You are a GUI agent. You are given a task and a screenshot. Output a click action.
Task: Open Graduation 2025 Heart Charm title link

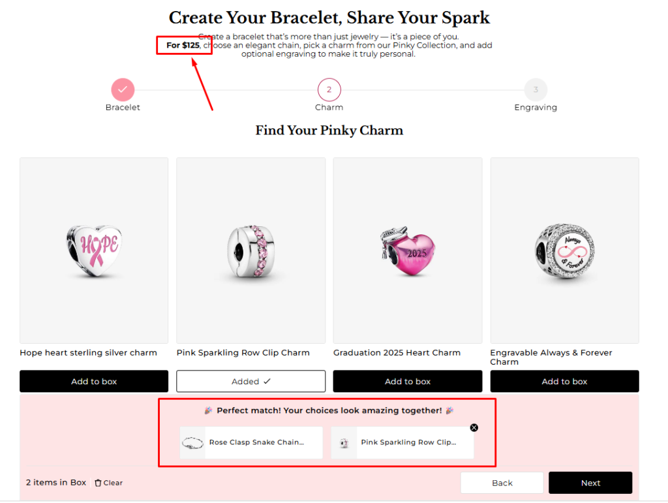pos(397,353)
